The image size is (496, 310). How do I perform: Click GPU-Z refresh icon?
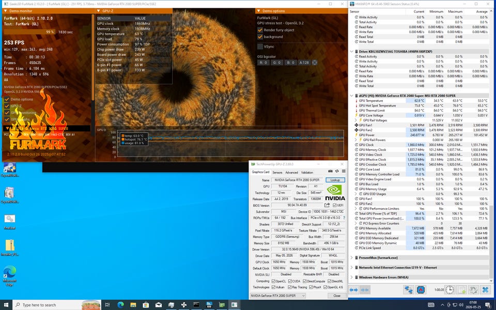(337, 171)
